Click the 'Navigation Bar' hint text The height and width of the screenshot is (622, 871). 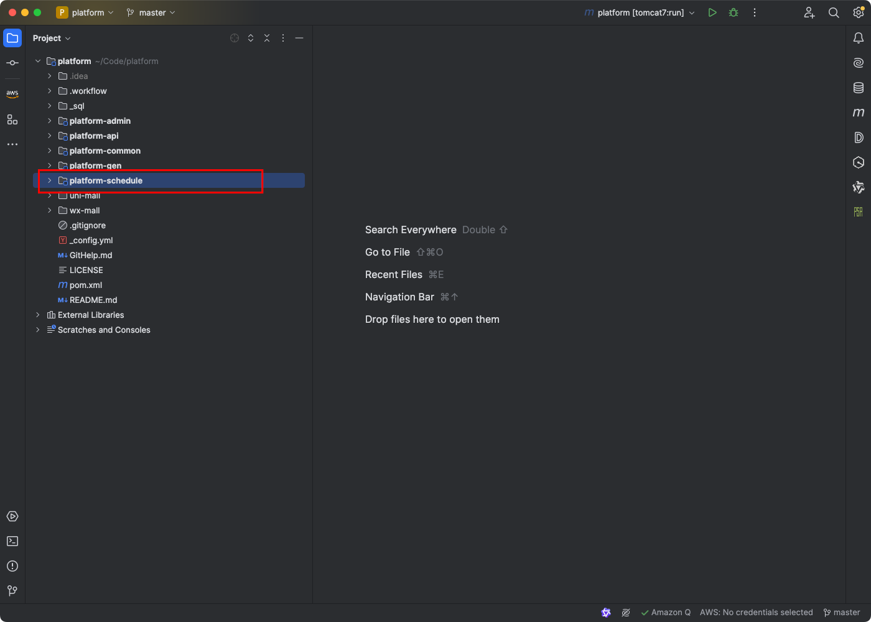[399, 297]
